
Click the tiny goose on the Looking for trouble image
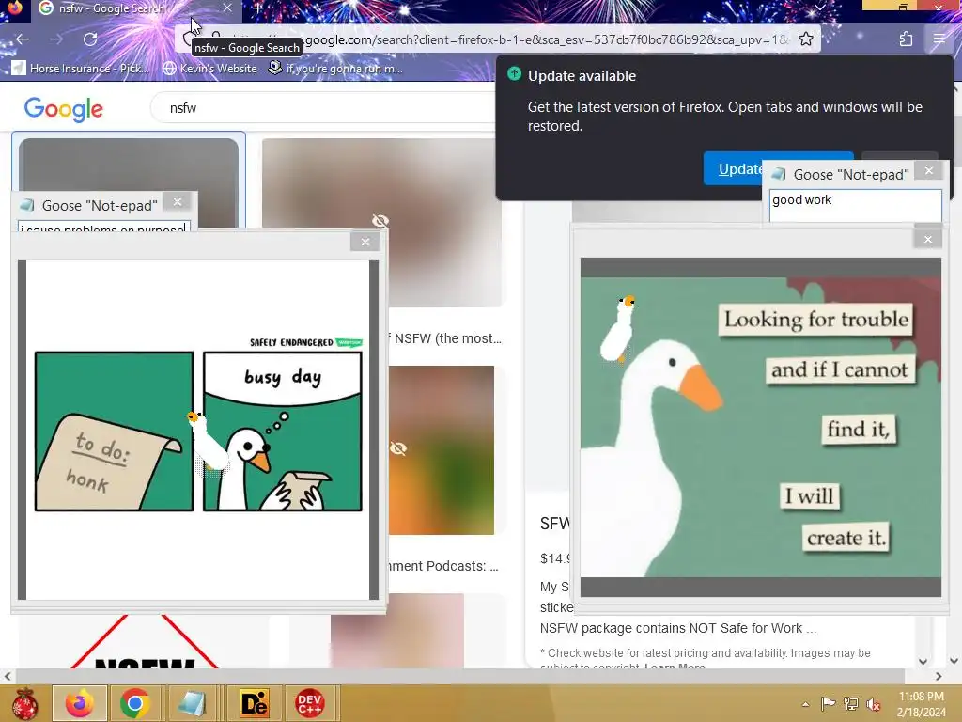618,328
